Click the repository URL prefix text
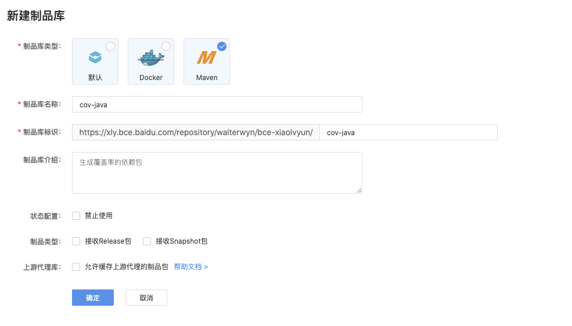Image resolution: width=572 pixels, height=326 pixels. [x=196, y=132]
